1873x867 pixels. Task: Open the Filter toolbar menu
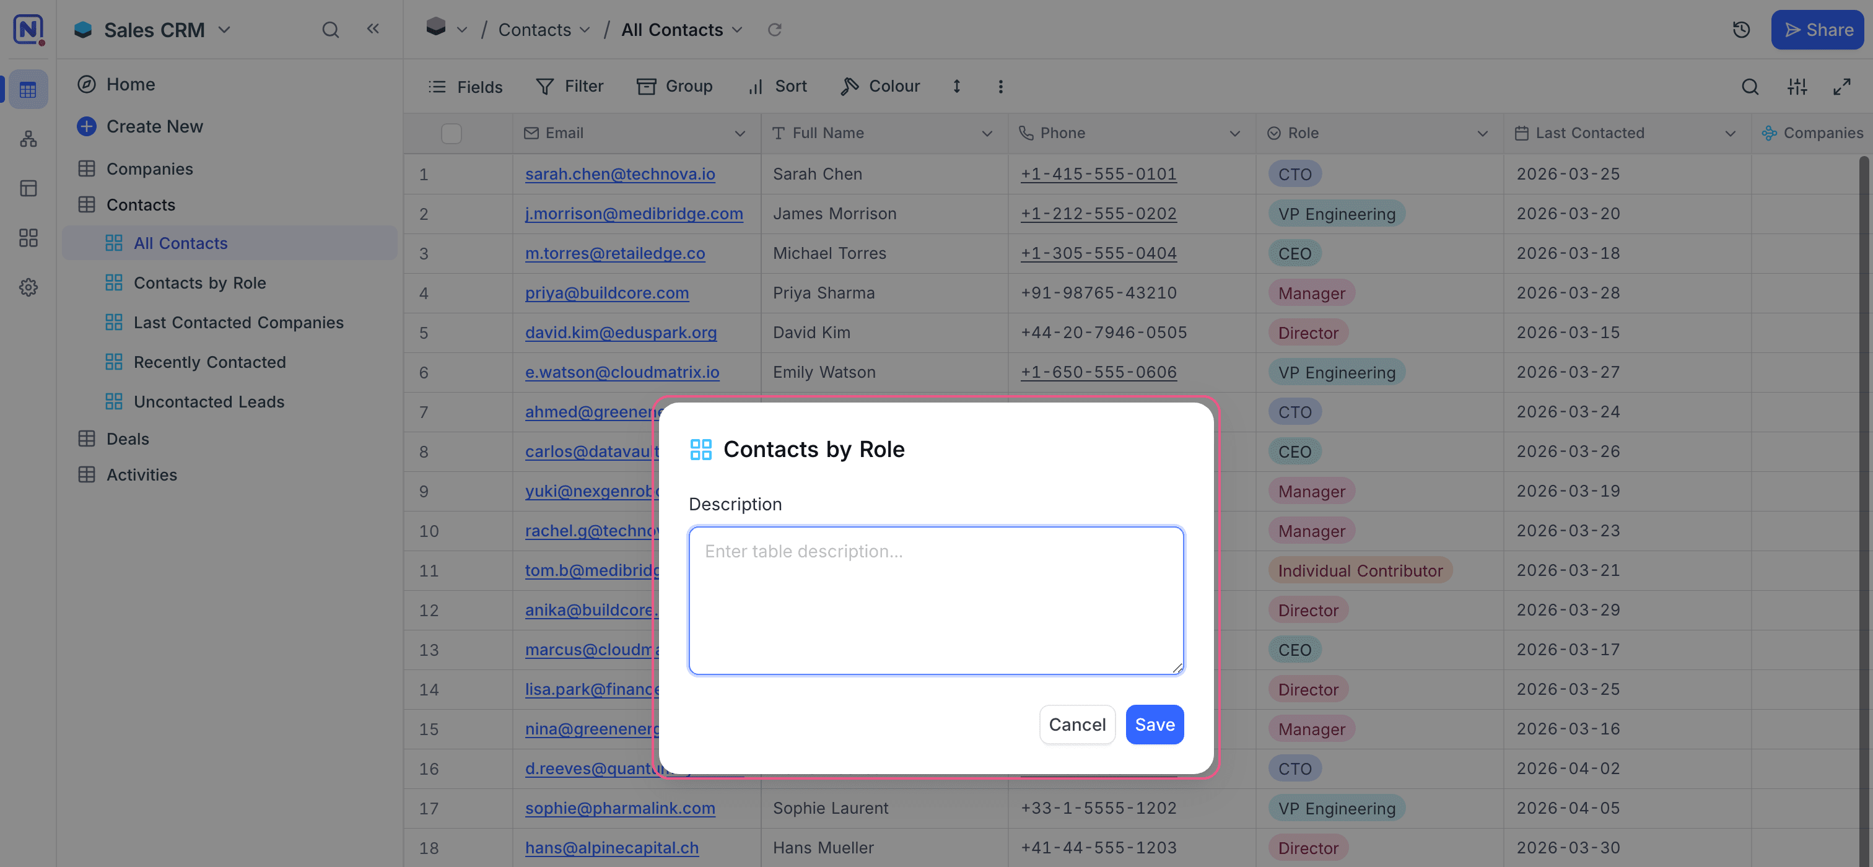click(x=569, y=87)
